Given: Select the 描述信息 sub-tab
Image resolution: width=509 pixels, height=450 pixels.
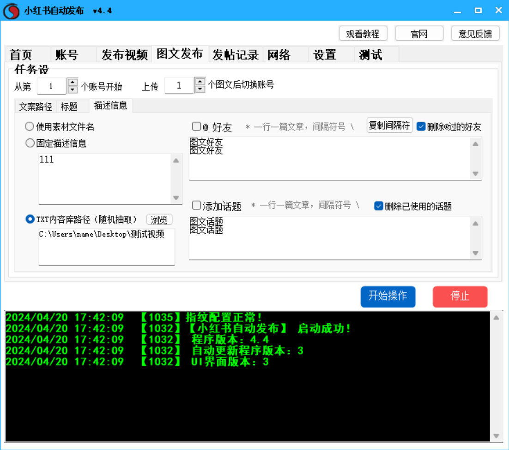Looking at the screenshot, I should point(110,105).
